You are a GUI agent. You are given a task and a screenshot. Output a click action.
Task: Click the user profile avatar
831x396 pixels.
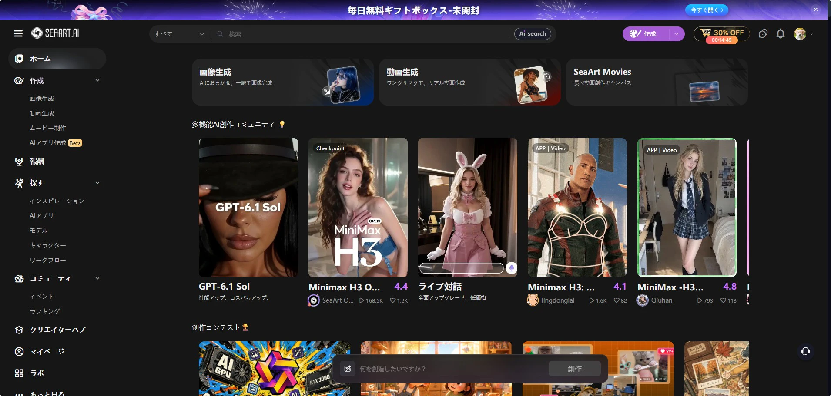coord(800,34)
